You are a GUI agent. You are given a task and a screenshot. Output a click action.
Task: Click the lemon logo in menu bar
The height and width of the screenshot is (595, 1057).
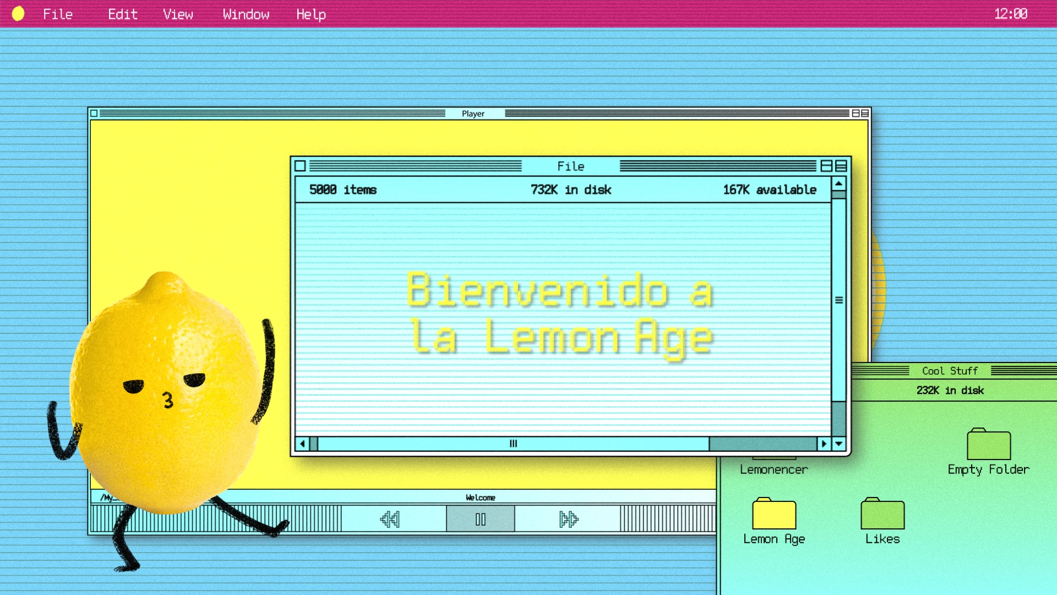[x=18, y=14]
